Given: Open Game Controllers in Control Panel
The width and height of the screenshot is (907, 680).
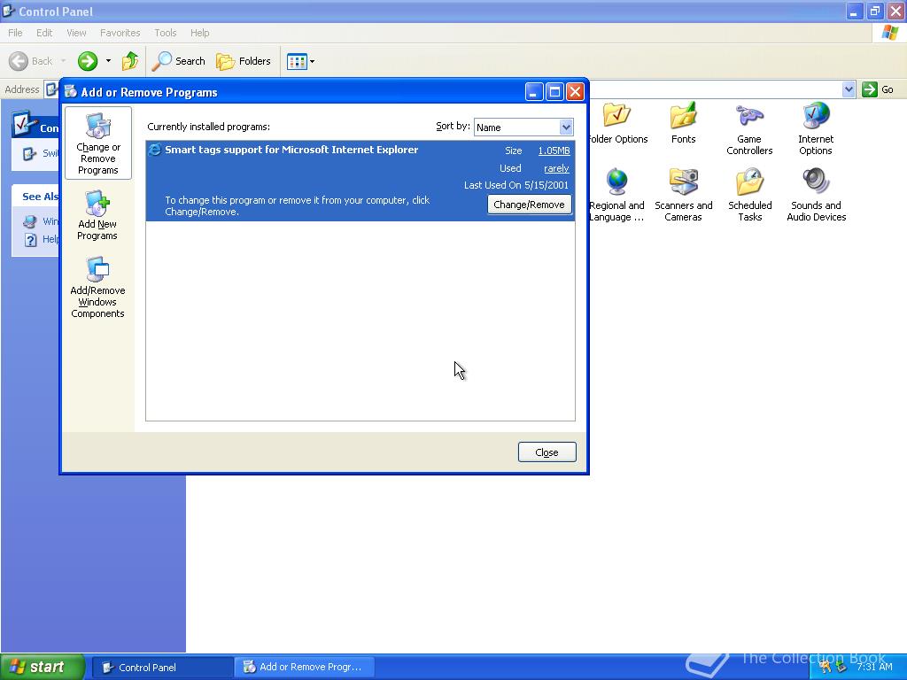Looking at the screenshot, I should click(x=749, y=129).
